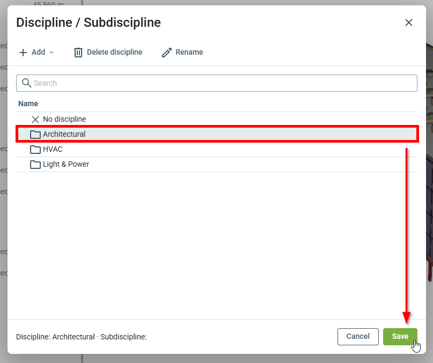Click the magnifying glass search icon
The image size is (433, 363).
point(26,83)
